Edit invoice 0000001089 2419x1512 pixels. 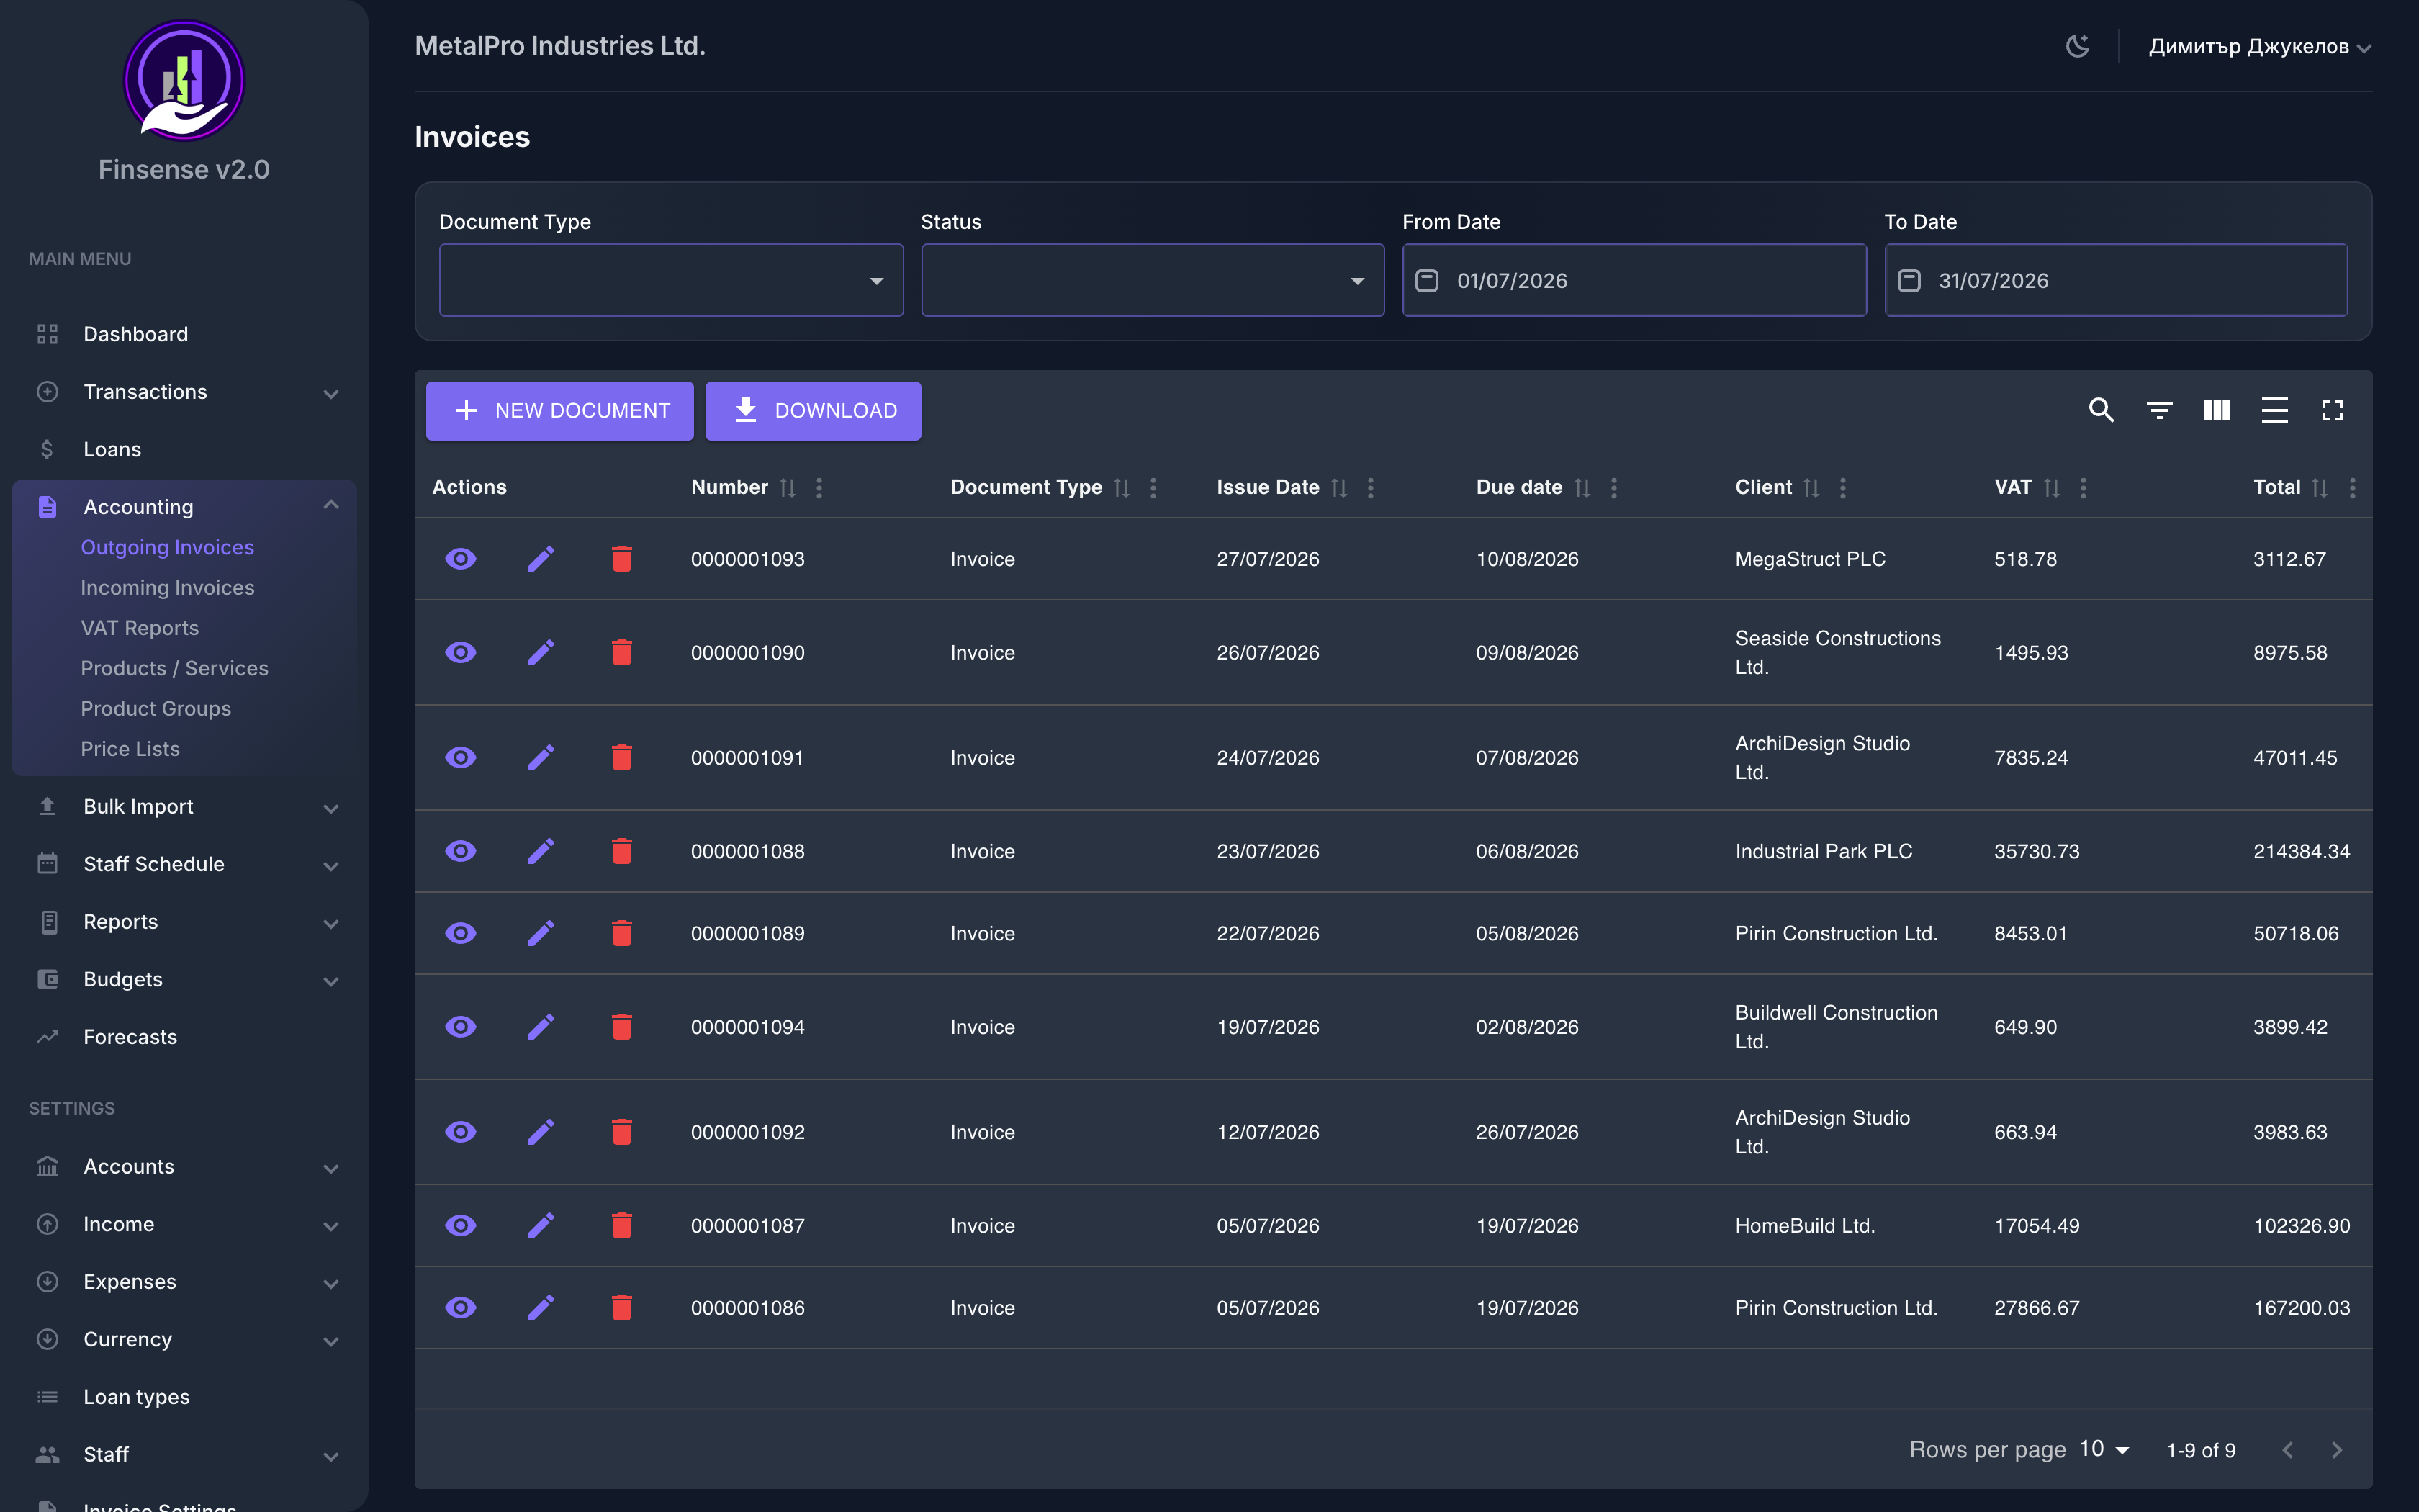[x=541, y=933]
